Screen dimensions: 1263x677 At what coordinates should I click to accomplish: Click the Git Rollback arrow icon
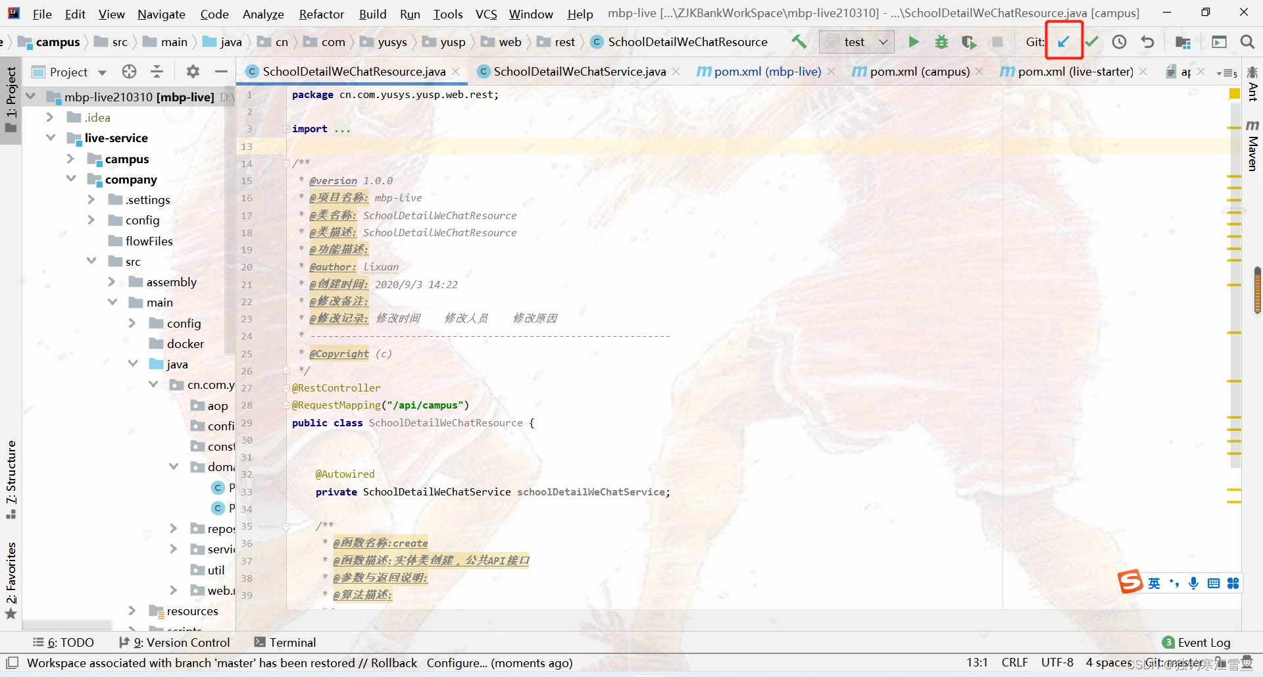click(1147, 42)
